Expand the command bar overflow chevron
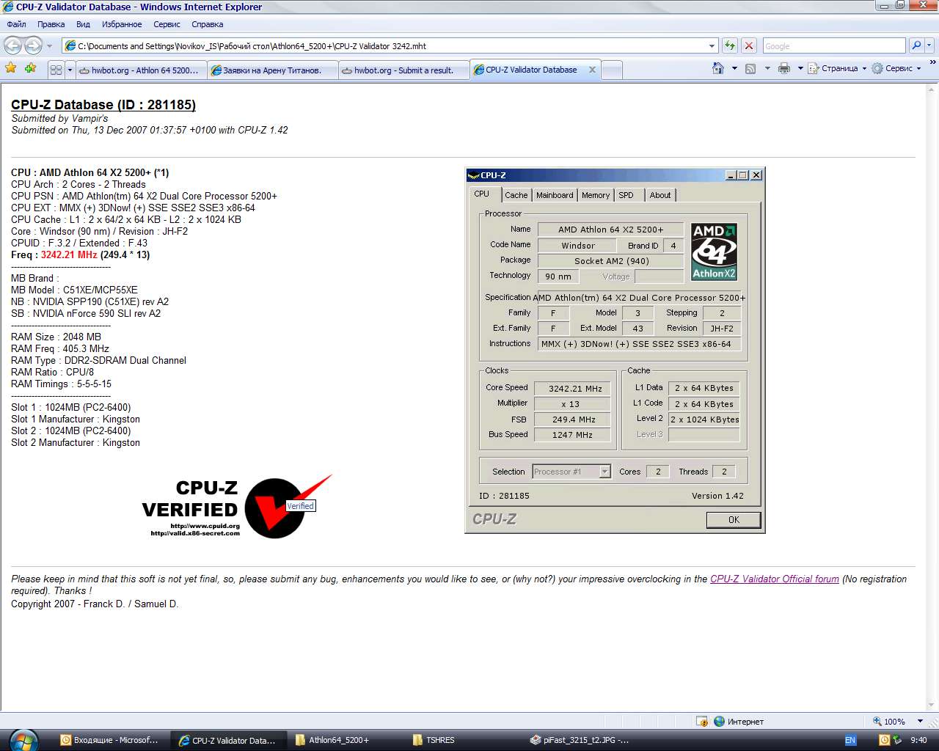The height and width of the screenshot is (751, 939). click(x=932, y=63)
